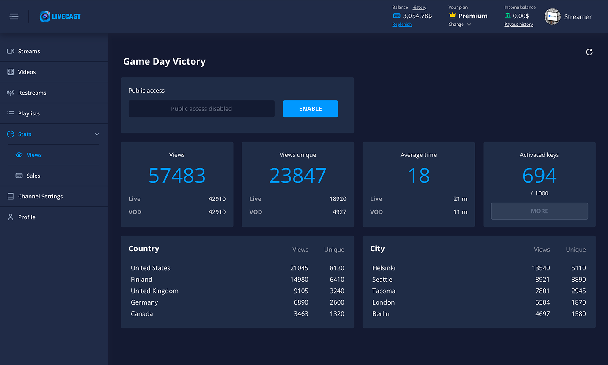Enable public access for the stream
Viewport: 608px width, 365px height.
(310, 109)
